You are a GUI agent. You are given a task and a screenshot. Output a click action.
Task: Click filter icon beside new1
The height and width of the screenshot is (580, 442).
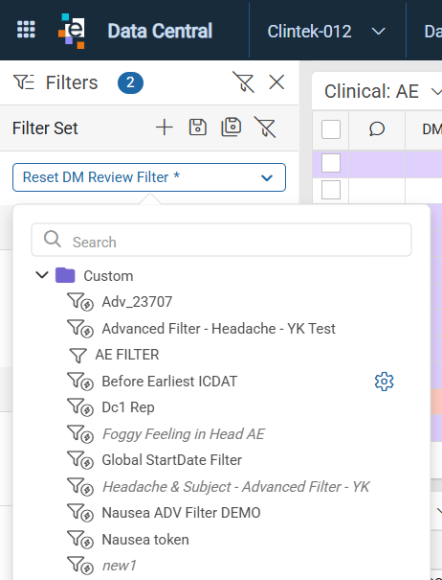click(x=80, y=566)
